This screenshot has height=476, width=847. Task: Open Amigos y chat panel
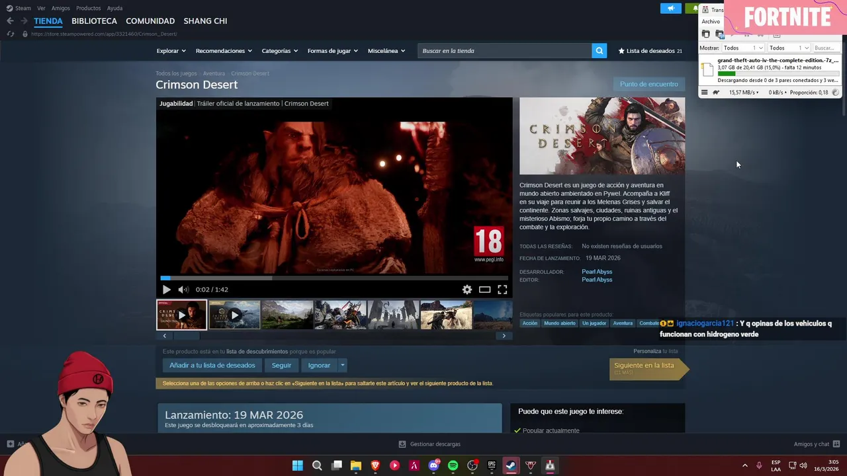point(817,444)
